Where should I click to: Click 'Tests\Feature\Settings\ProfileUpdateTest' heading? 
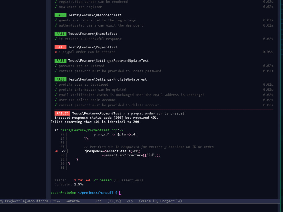(107, 79)
